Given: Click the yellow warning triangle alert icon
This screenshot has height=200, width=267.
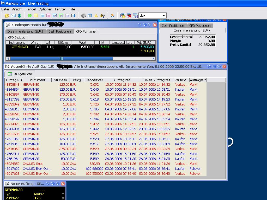Looking at the screenshot, I should pos(96,16).
